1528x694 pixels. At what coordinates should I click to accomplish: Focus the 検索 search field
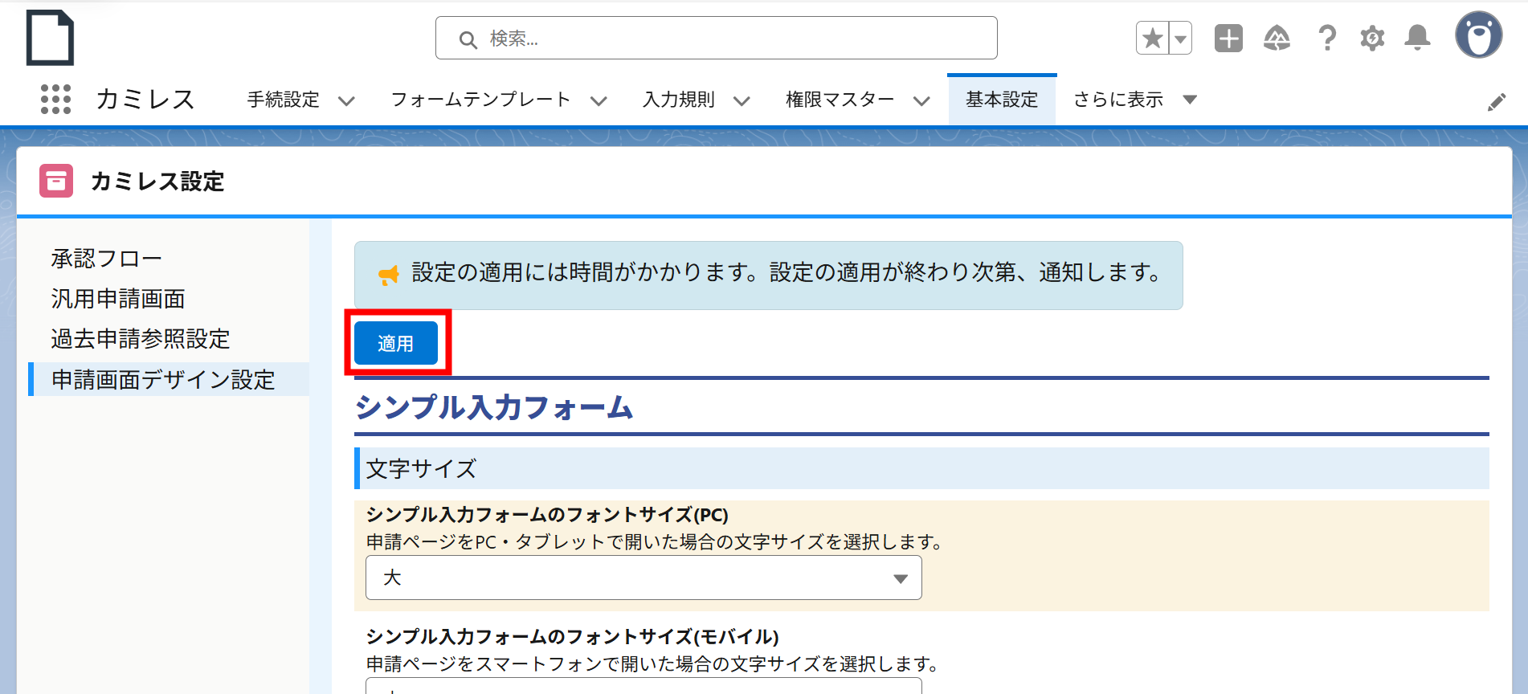point(716,38)
